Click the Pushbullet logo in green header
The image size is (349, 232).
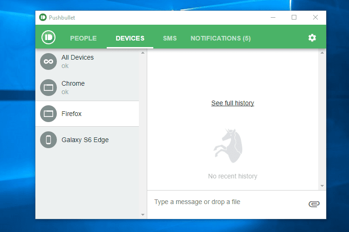tap(48, 37)
